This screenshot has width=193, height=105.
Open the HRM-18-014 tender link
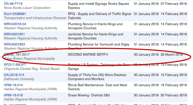13,85
